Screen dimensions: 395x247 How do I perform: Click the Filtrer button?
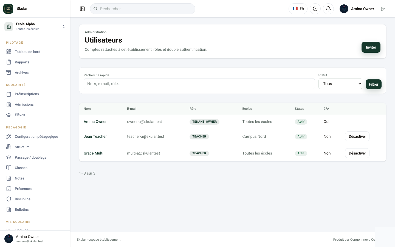click(x=373, y=84)
